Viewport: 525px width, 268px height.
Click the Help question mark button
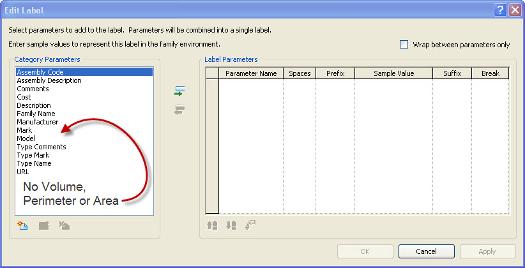500,10
